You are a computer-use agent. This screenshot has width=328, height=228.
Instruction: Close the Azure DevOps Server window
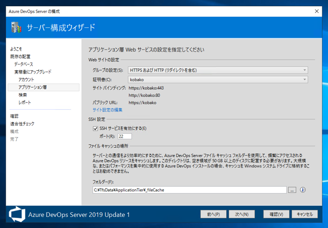317,11
